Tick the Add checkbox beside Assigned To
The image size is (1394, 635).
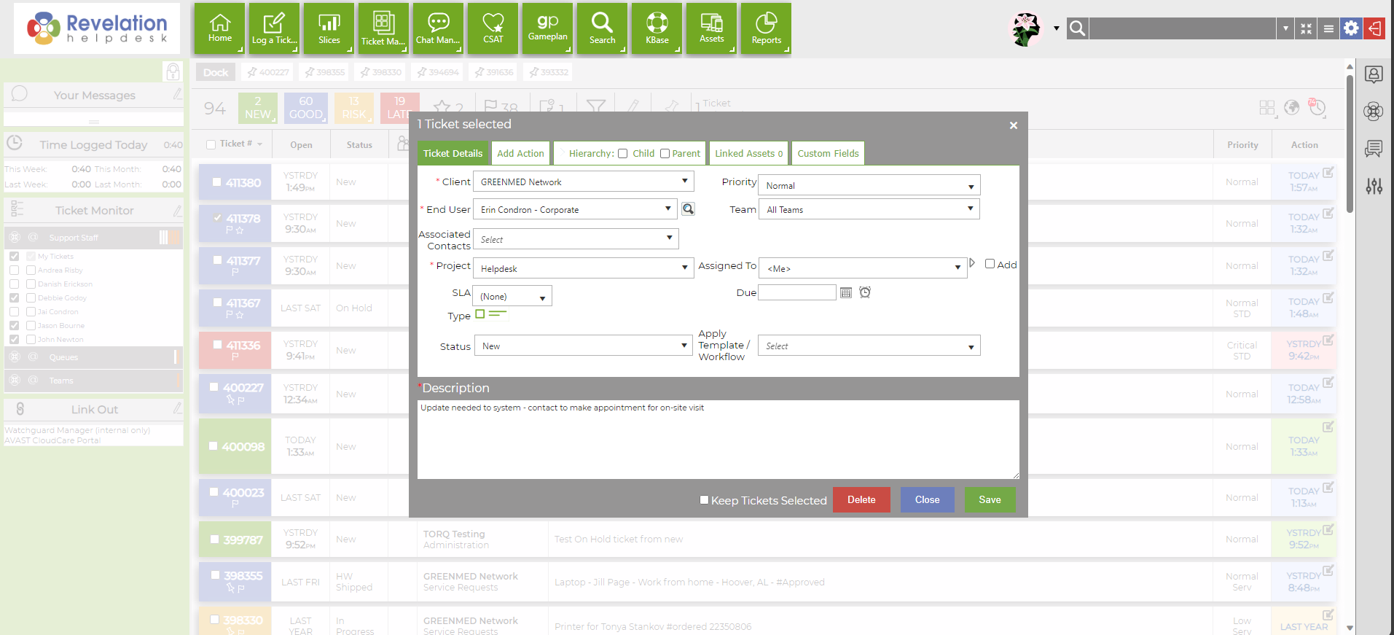990,264
